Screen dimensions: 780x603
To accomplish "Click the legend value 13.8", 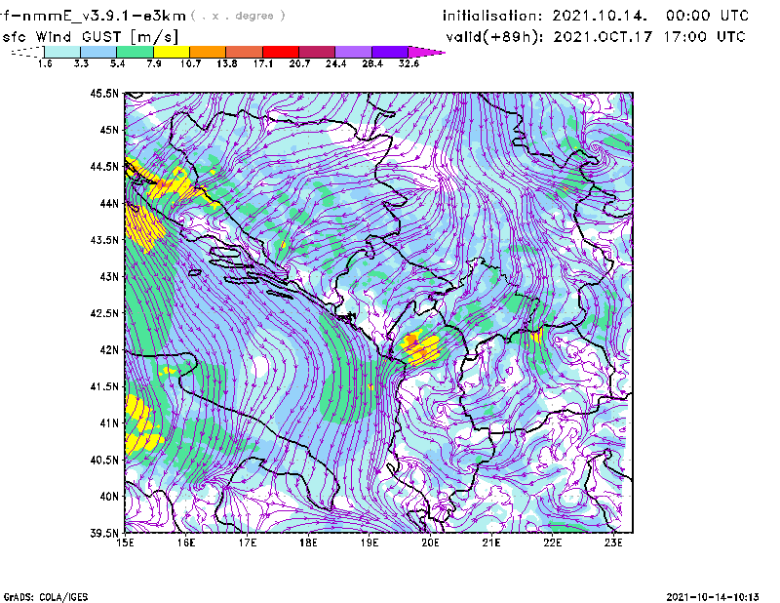I will 227,63.
